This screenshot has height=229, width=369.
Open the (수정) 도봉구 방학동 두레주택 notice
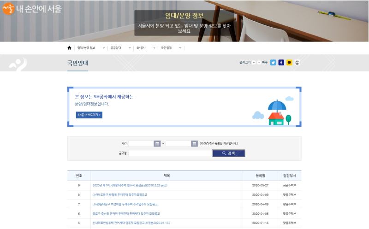point(120,195)
